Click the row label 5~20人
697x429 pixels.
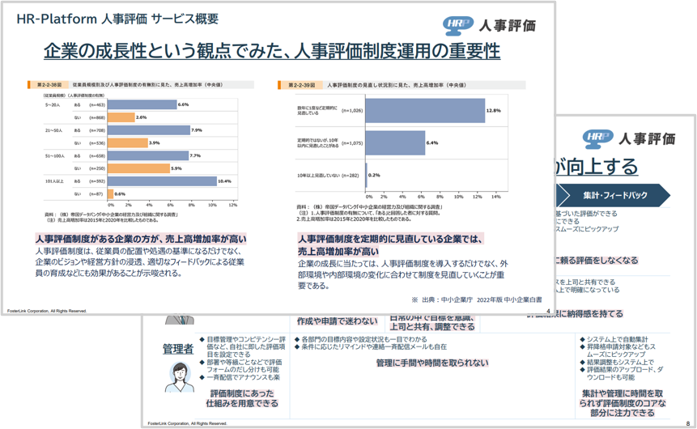click(x=52, y=105)
